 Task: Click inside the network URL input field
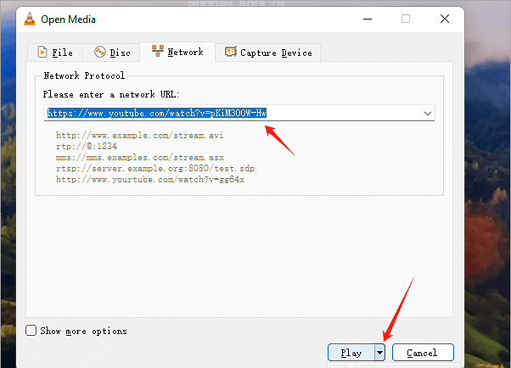(340, 113)
